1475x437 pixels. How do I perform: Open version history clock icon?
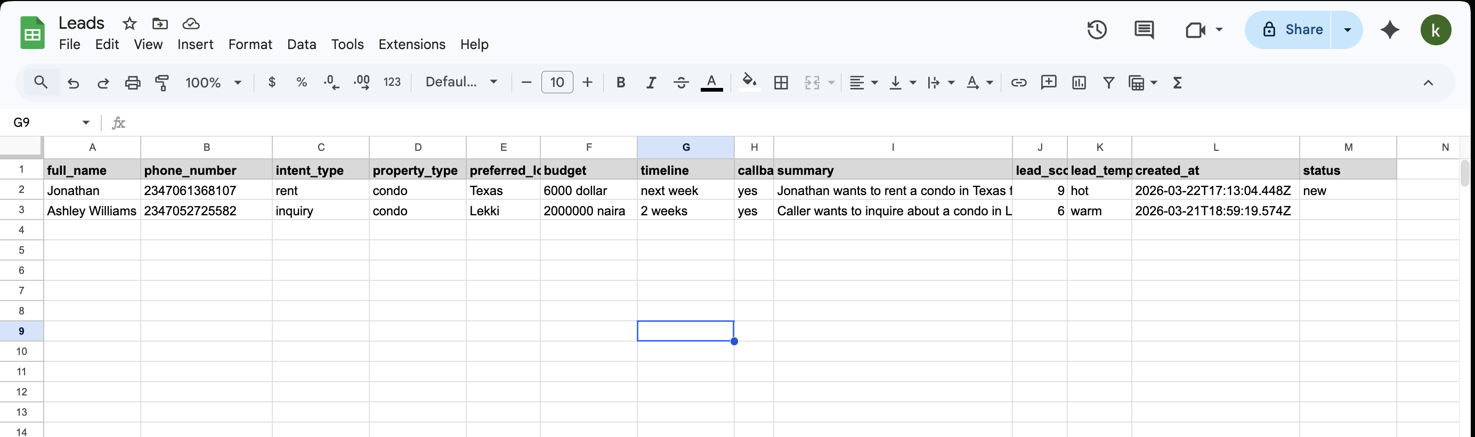[x=1097, y=30]
